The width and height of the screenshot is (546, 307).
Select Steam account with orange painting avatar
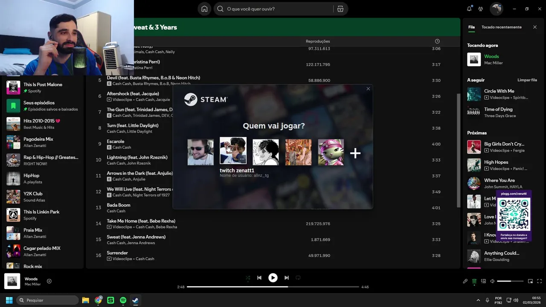pos(298,152)
